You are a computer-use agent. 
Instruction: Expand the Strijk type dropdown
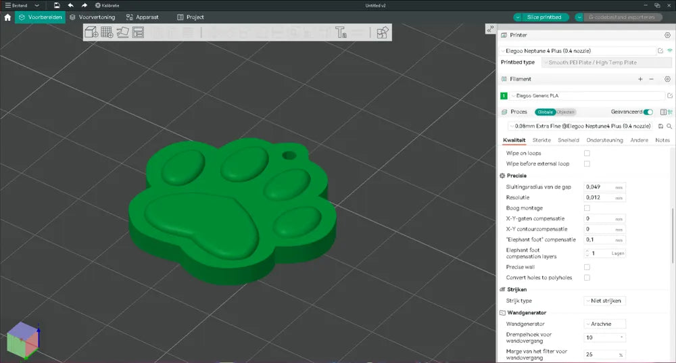[x=605, y=301]
